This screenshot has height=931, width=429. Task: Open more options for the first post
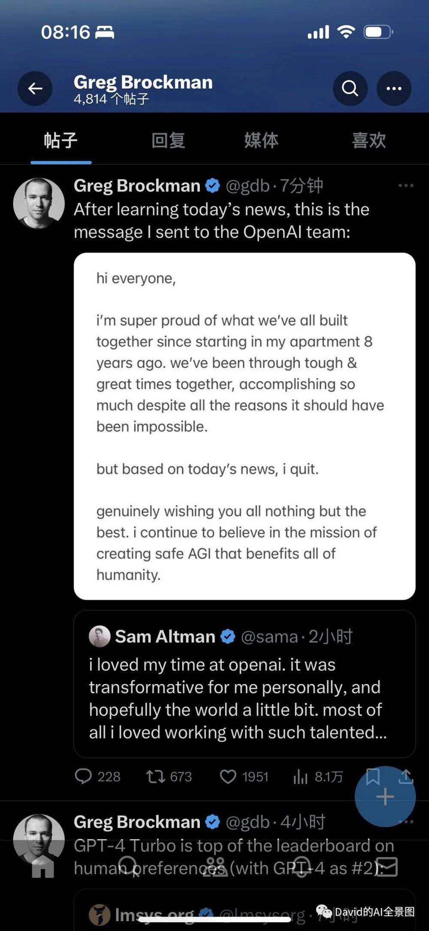click(405, 186)
